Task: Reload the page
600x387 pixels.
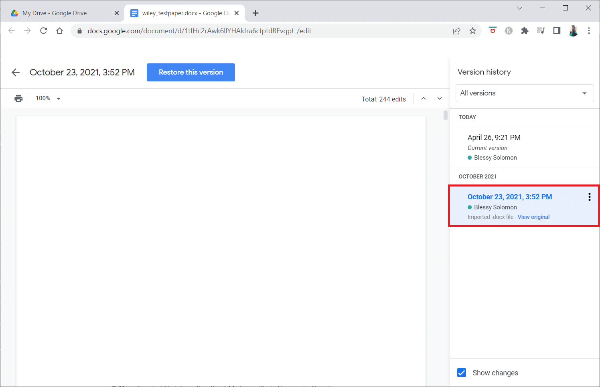Action: (x=44, y=31)
